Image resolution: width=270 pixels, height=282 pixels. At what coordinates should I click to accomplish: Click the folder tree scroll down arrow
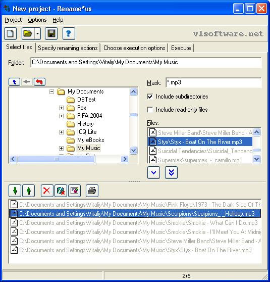pos(133,150)
